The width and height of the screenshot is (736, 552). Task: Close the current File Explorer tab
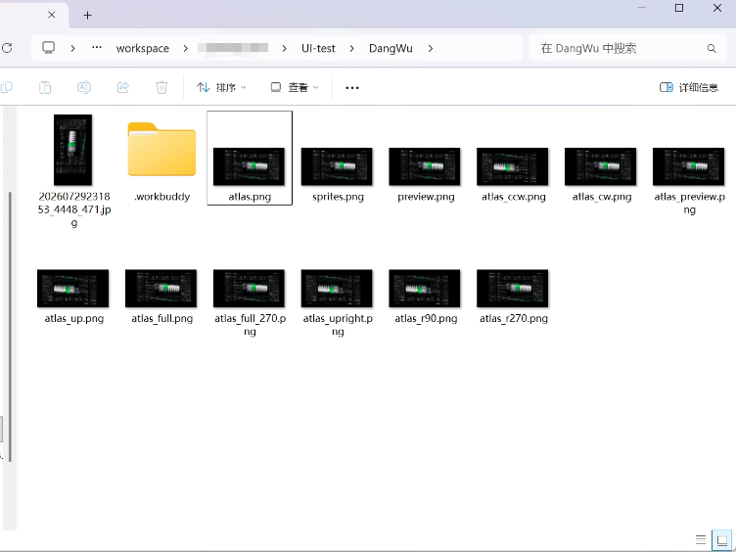[x=52, y=15]
